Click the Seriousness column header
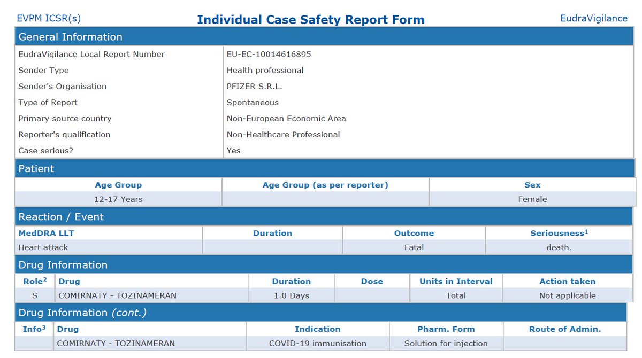This screenshot has height=358, width=642. click(559, 233)
